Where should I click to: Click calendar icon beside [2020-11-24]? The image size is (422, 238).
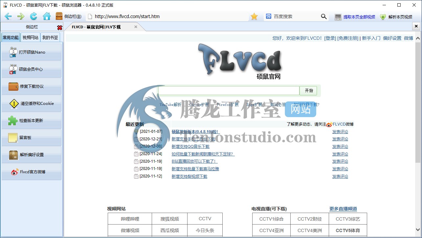click(136, 154)
